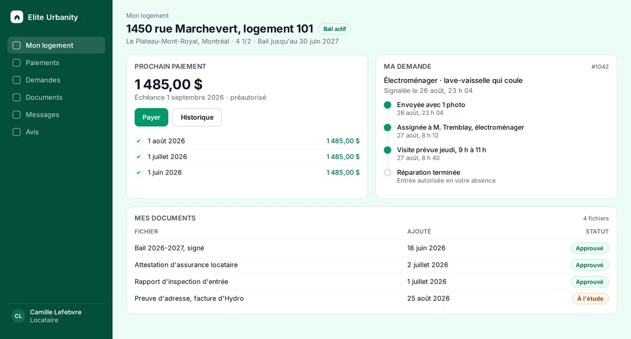Click the Approuvé badge for Attestation d'assurance locataire
The image size is (631, 339).
click(589, 265)
